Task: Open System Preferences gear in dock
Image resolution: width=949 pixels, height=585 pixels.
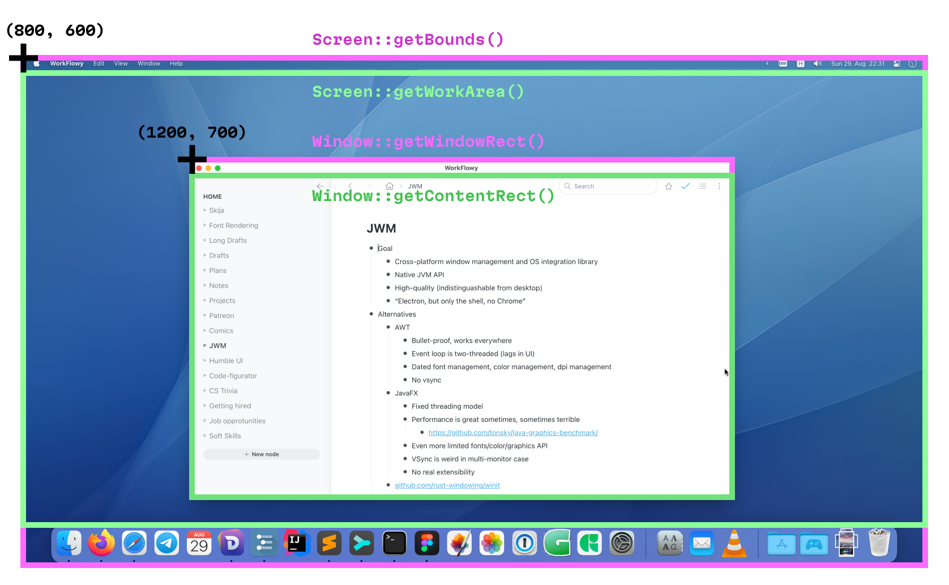Action: pos(622,544)
